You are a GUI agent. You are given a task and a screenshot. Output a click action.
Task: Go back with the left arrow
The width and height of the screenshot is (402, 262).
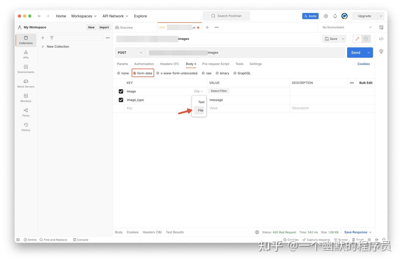pyautogui.click(x=39, y=16)
